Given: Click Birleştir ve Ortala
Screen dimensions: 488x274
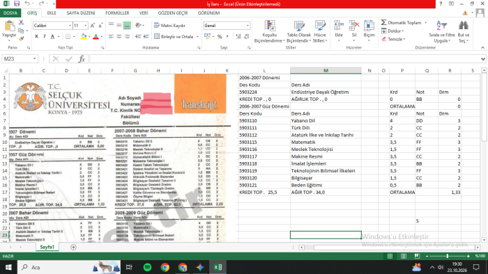Looking at the screenshot, I should pos(174,37).
